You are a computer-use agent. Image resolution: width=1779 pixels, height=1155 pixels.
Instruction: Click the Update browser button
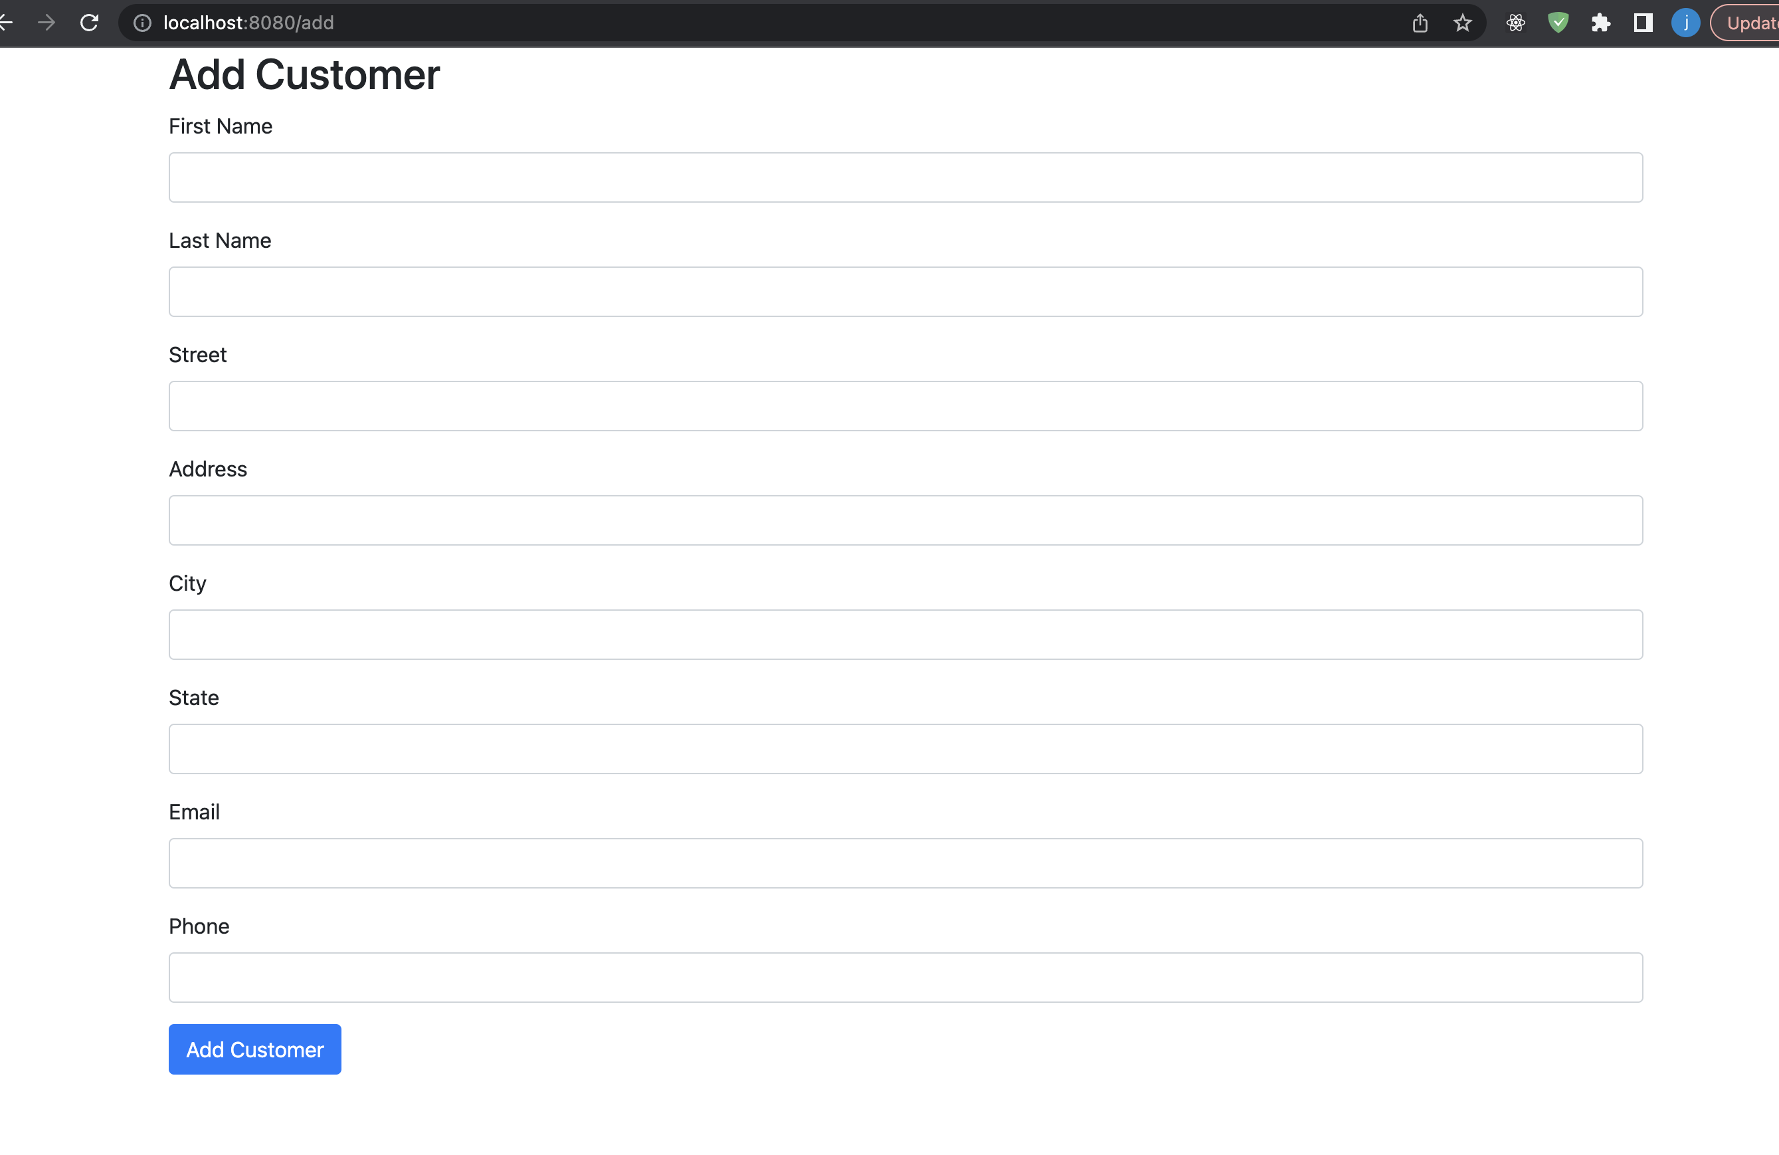coord(1752,23)
